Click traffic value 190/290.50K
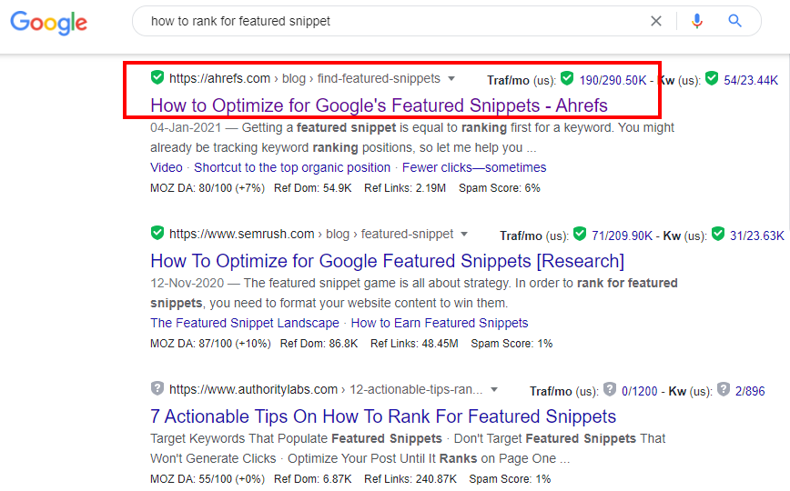 coord(613,81)
